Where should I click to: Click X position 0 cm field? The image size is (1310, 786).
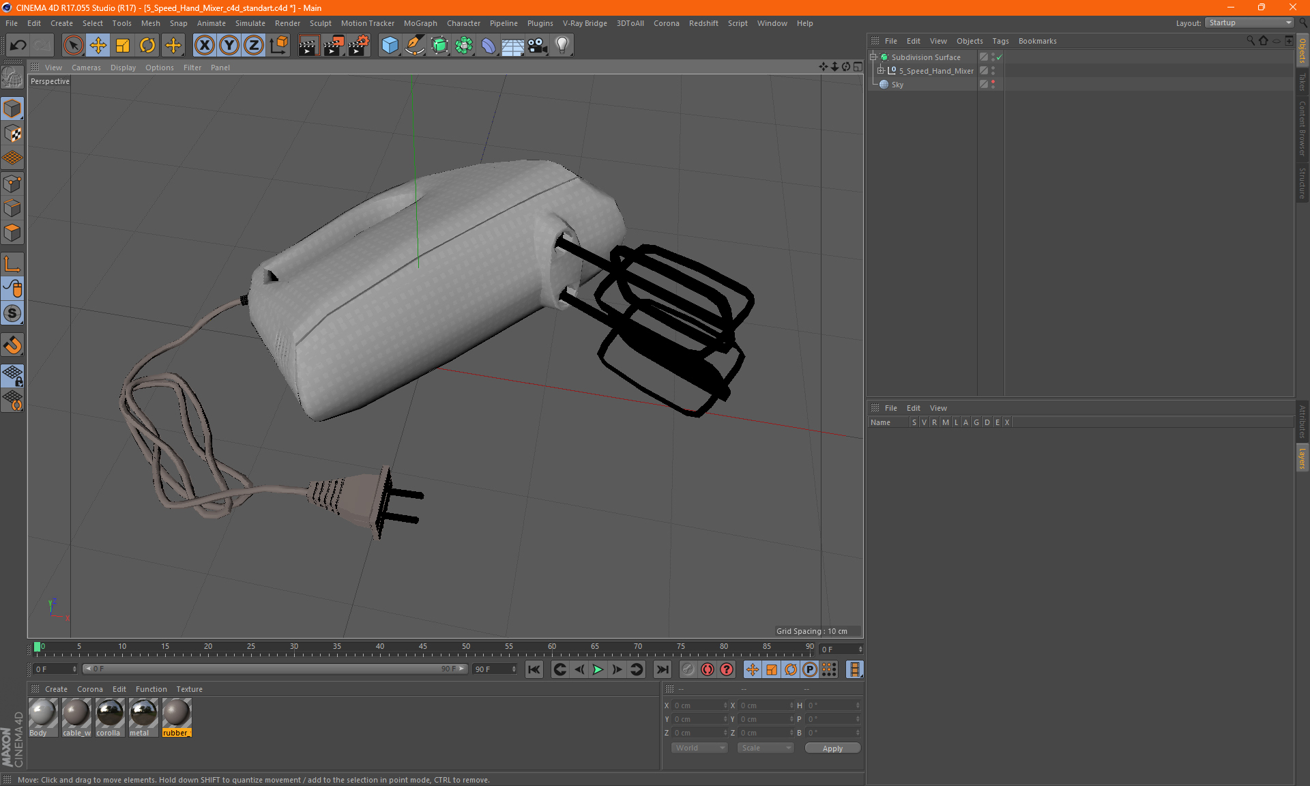pos(699,705)
